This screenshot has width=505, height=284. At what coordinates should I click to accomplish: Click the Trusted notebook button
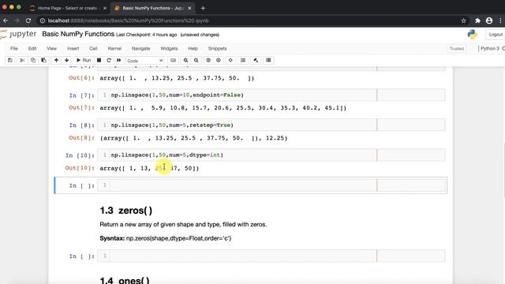click(457, 48)
